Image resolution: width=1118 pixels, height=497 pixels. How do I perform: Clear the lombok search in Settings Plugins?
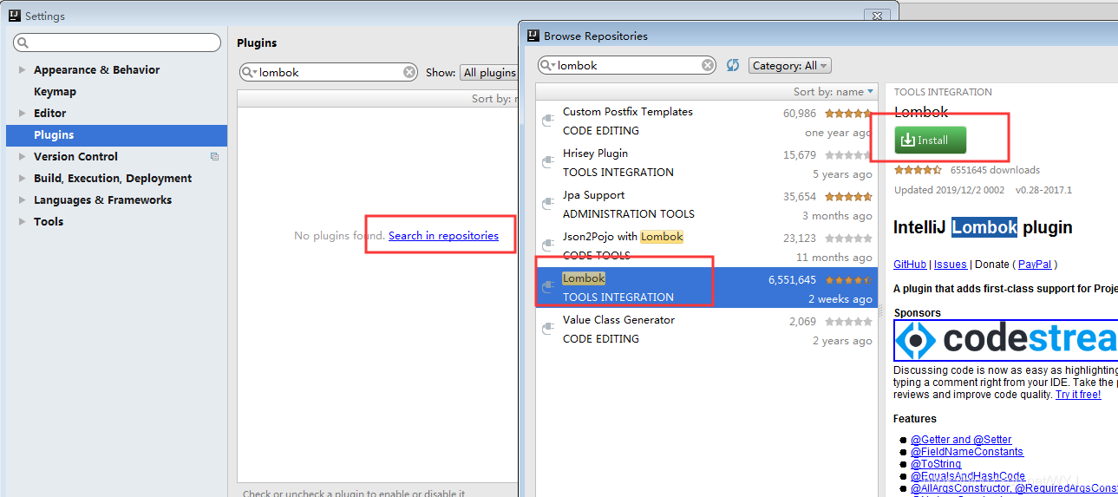pos(410,72)
